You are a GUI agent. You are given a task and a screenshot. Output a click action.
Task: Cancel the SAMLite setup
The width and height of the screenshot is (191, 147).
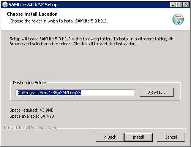coord(171,137)
